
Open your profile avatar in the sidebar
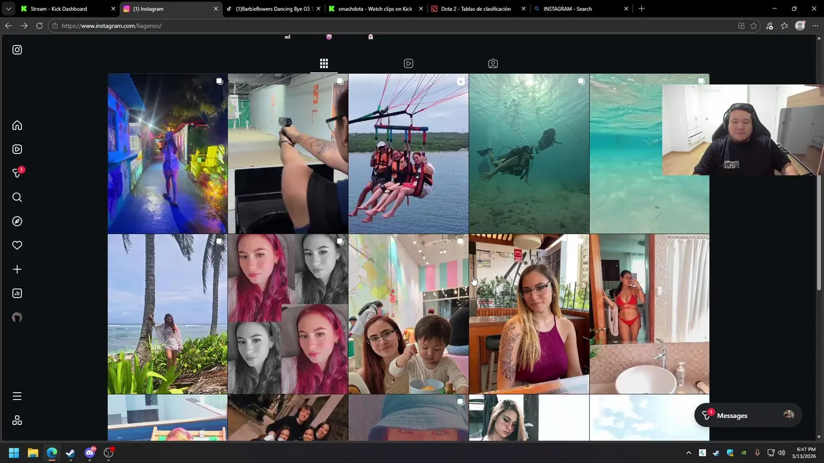point(17,317)
